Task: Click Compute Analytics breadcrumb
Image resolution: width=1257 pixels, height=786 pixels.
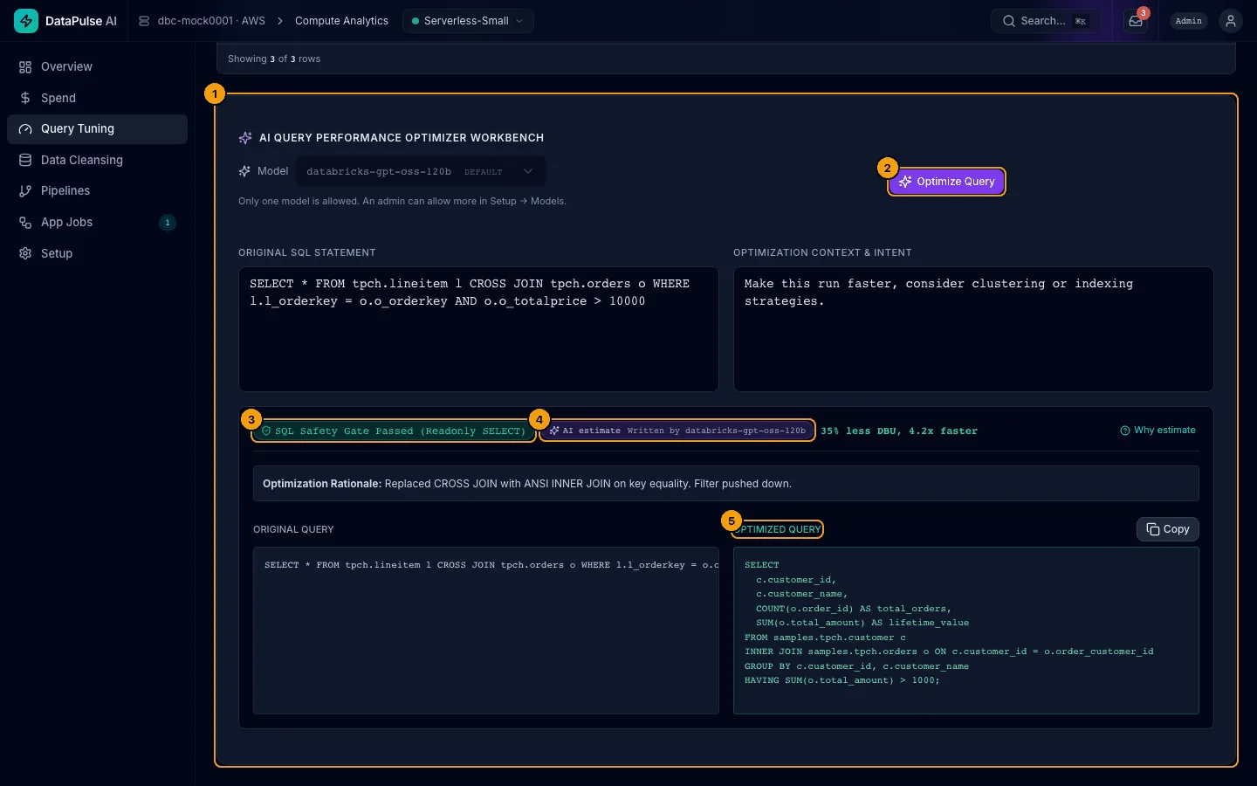Action: pyautogui.click(x=341, y=21)
